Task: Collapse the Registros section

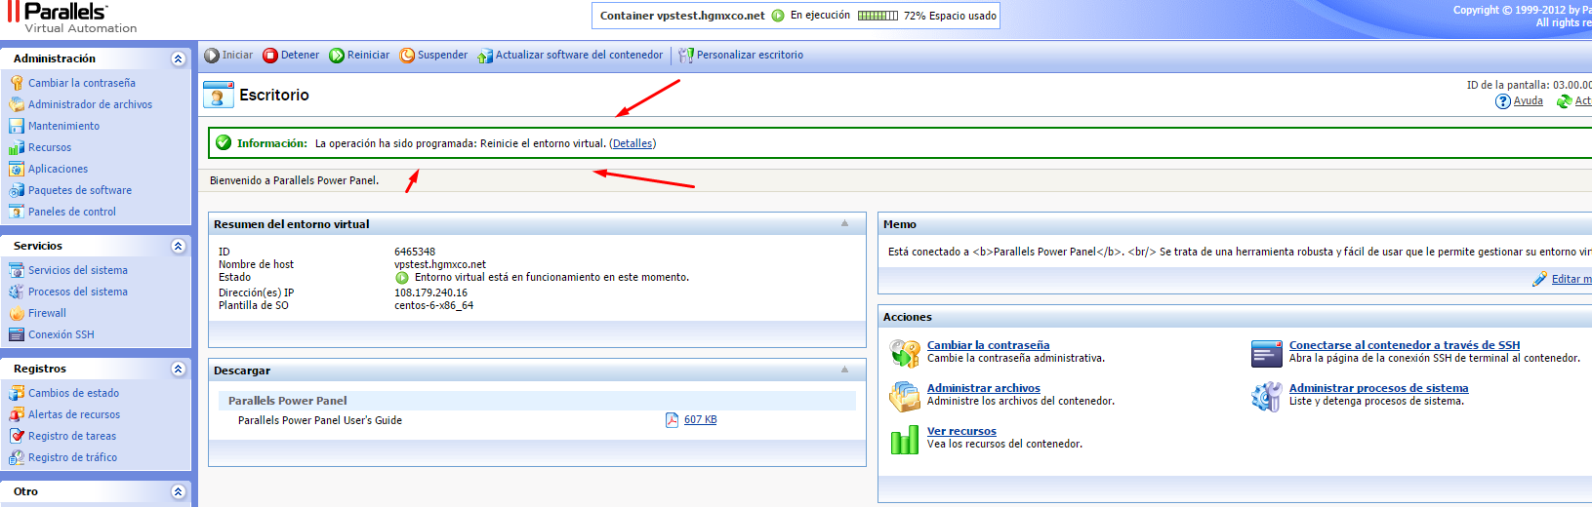Action: tap(178, 369)
